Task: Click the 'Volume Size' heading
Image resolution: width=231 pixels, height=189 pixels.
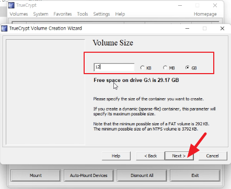Action: (x=113, y=43)
